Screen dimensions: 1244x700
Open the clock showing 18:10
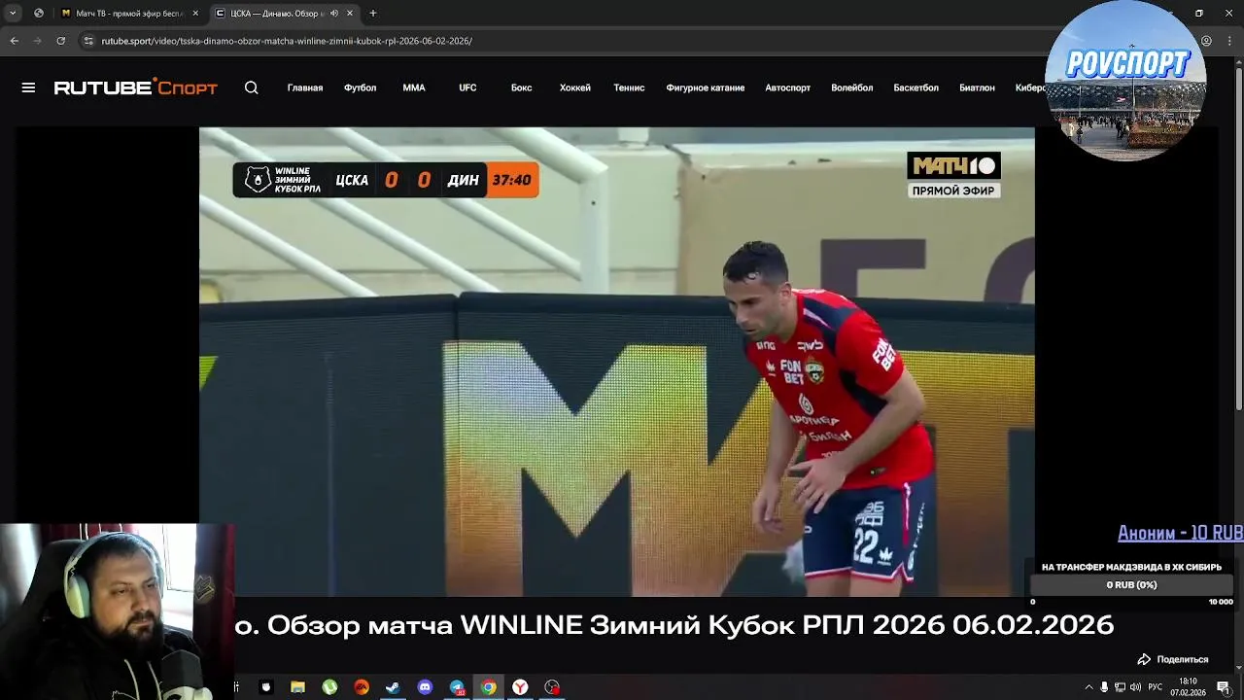pyautogui.click(x=1188, y=687)
